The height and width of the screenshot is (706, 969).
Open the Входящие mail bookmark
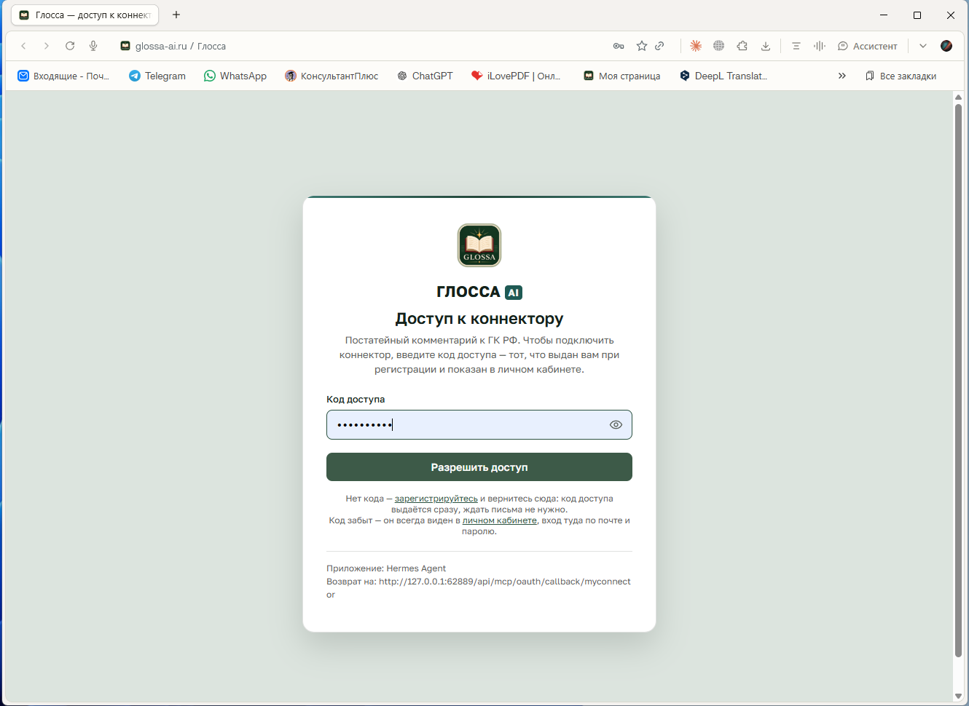click(x=63, y=76)
